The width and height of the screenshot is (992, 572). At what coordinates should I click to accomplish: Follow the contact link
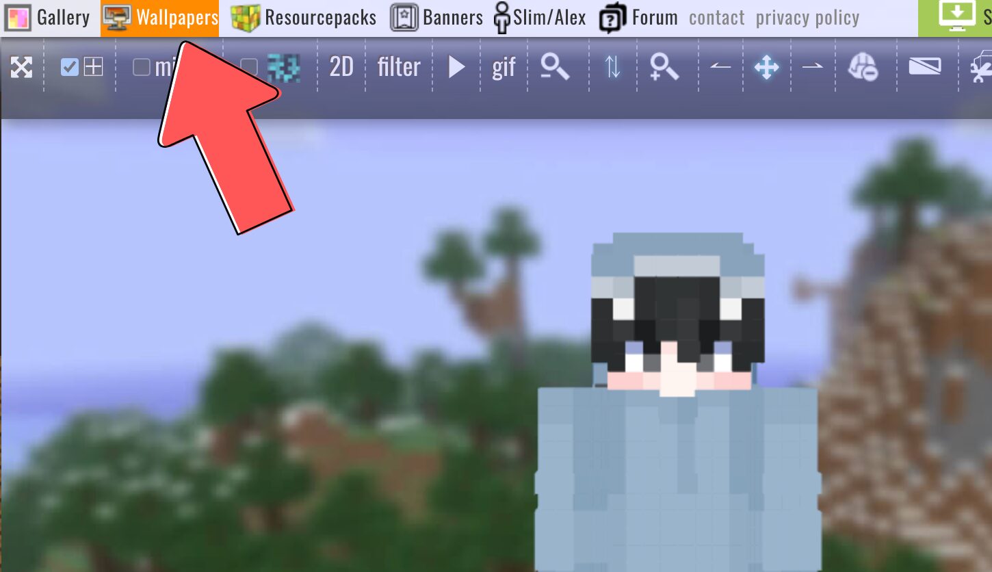(x=717, y=18)
